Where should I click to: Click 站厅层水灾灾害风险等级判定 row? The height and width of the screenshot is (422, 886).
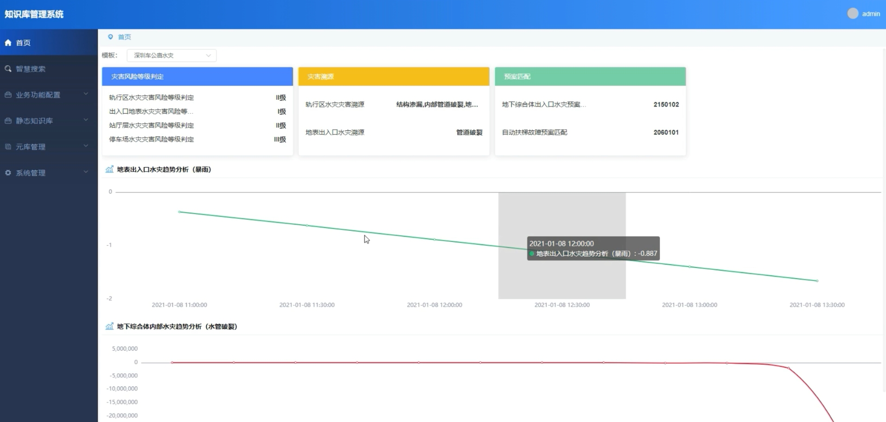[198, 125]
